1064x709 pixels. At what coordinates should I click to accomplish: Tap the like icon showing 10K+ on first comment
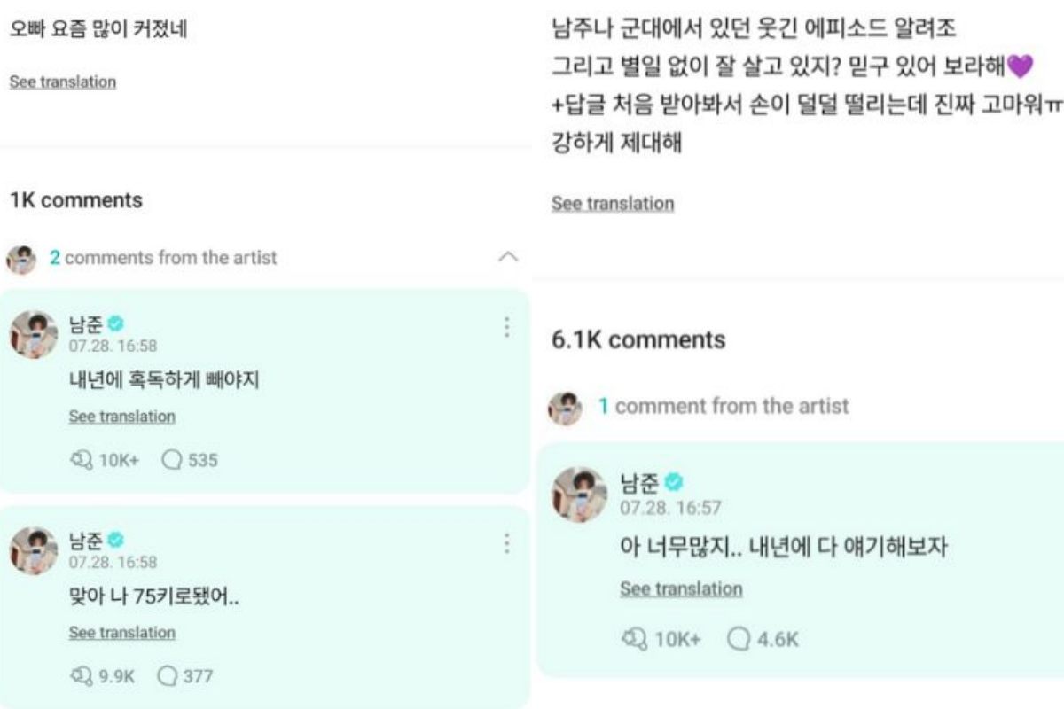coord(82,460)
